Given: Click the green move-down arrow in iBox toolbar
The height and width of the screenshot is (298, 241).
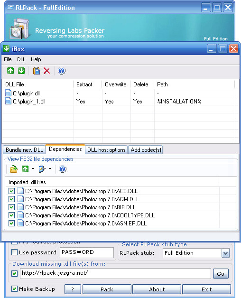Looking at the screenshot, I should click(x=21, y=71).
